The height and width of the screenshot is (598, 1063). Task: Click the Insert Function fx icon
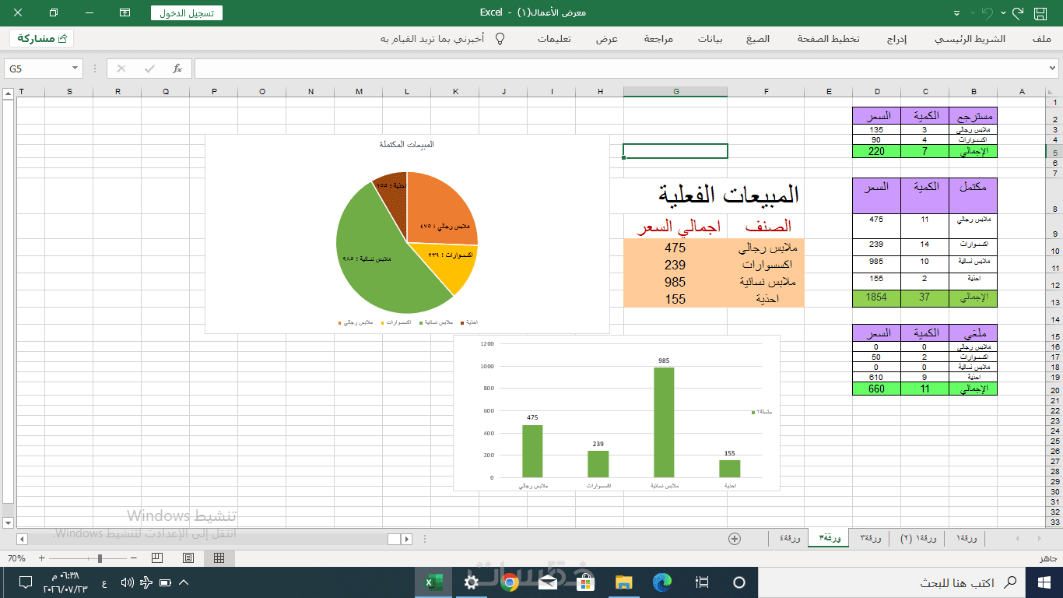[177, 69]
